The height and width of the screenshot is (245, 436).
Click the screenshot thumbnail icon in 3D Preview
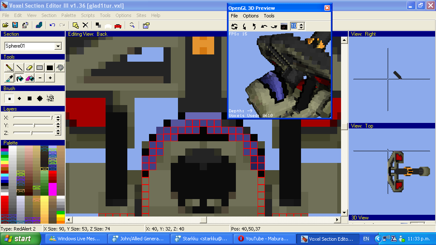click(284, 26)
